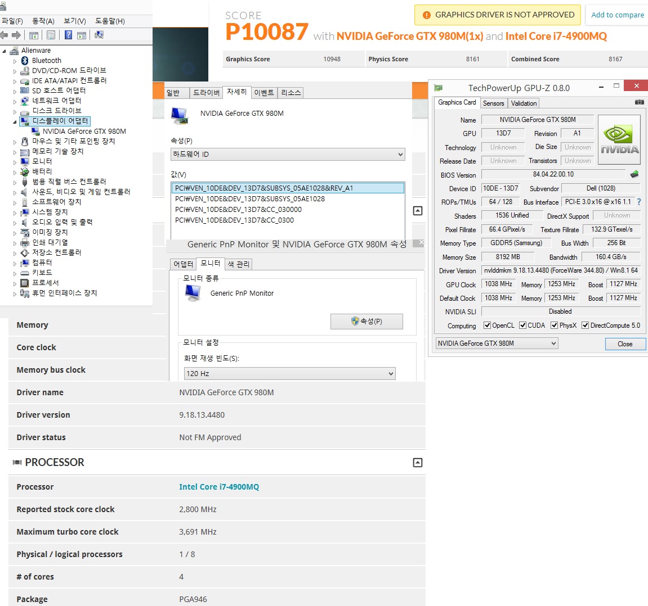Expand the 시스템 장치 tree node
This screenshot has width=648, height=606.
[15, 212]
